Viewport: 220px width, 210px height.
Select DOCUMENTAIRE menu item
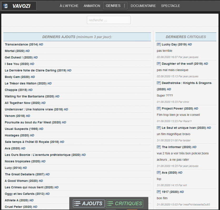pos(143,6)
